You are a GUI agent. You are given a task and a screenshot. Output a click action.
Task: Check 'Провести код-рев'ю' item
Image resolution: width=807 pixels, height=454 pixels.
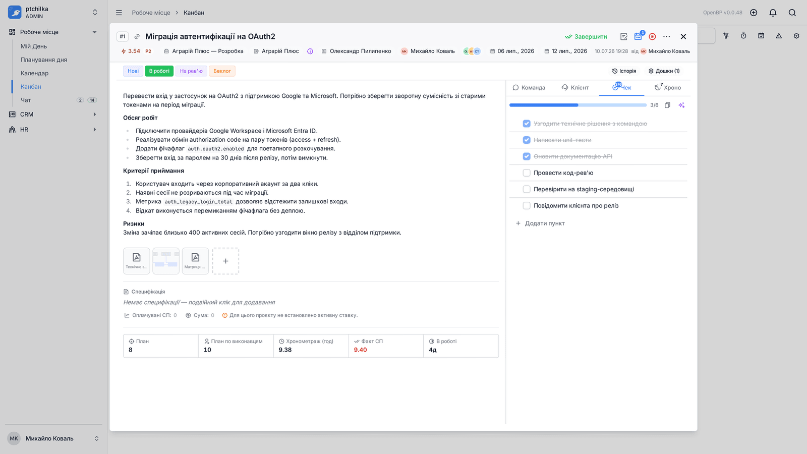pos(527,173)
